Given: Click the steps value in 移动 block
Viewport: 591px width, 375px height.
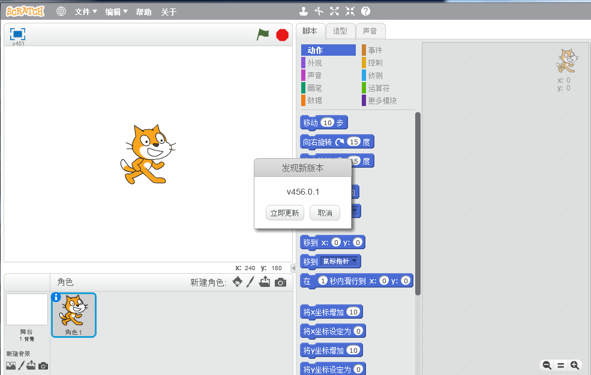Looking at the screenshot, I should coord(328,123).
